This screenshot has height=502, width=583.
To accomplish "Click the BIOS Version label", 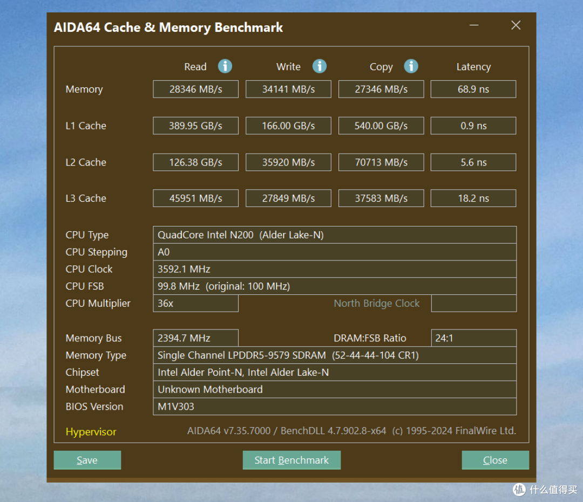I will tap(94, 407).
